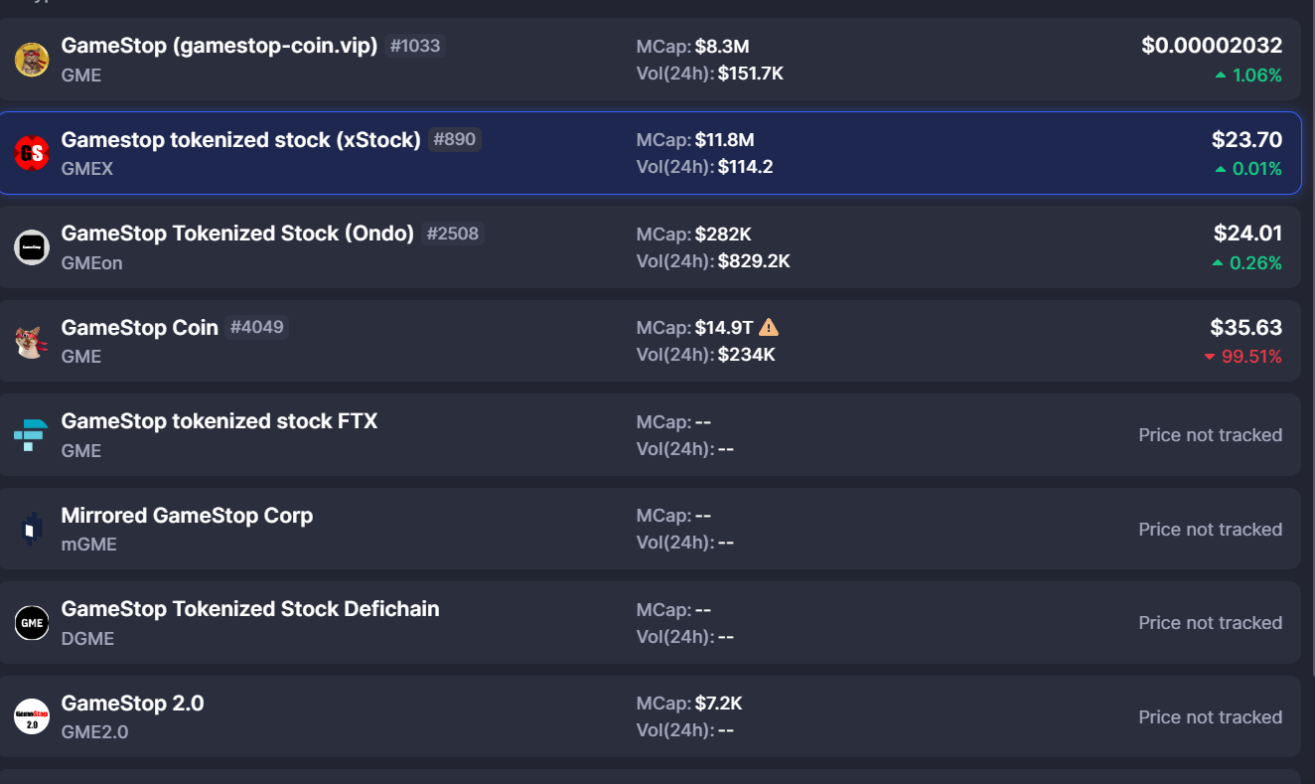Click green up arrow beside 0.26%
Image resolution: width=1315 pixels, height=784 pixels.
point(1218,263)
